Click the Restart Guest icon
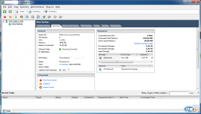The width and height of the screenshot is (201, 114). click(x=41, y=87)
